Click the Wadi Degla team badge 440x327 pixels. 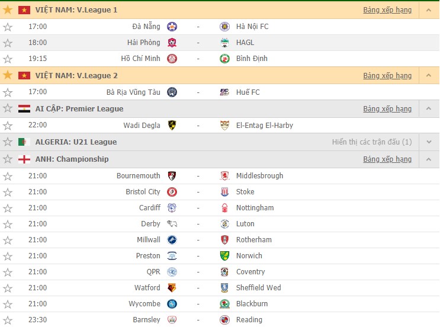pos(172,125)
